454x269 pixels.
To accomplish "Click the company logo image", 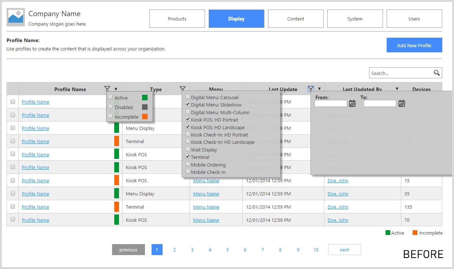I will click(16, 17).
